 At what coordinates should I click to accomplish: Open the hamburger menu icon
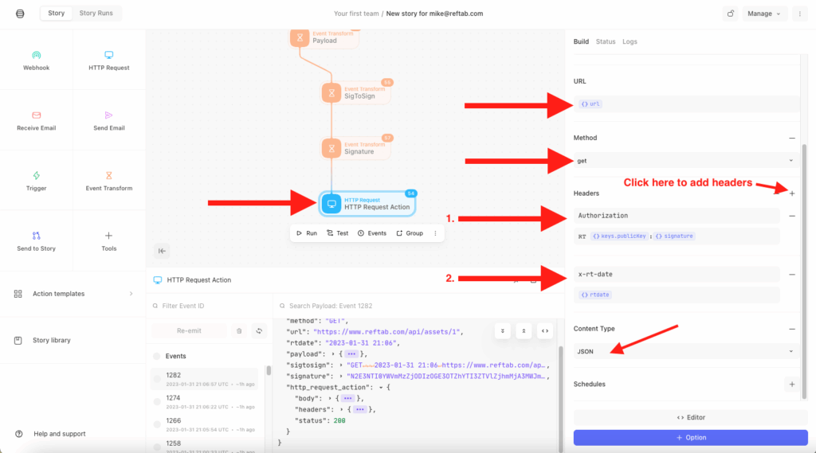[x=20, y=14]
